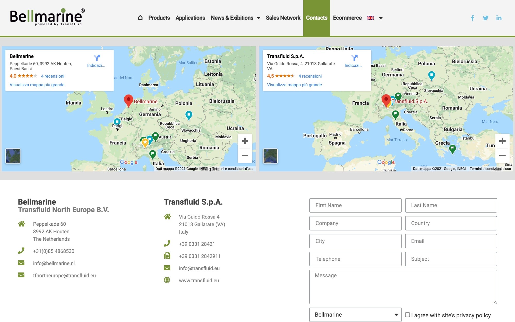Click the Bellmarine phone icon
Viewport: 515px width, 322px height.
tap(21, 251)
